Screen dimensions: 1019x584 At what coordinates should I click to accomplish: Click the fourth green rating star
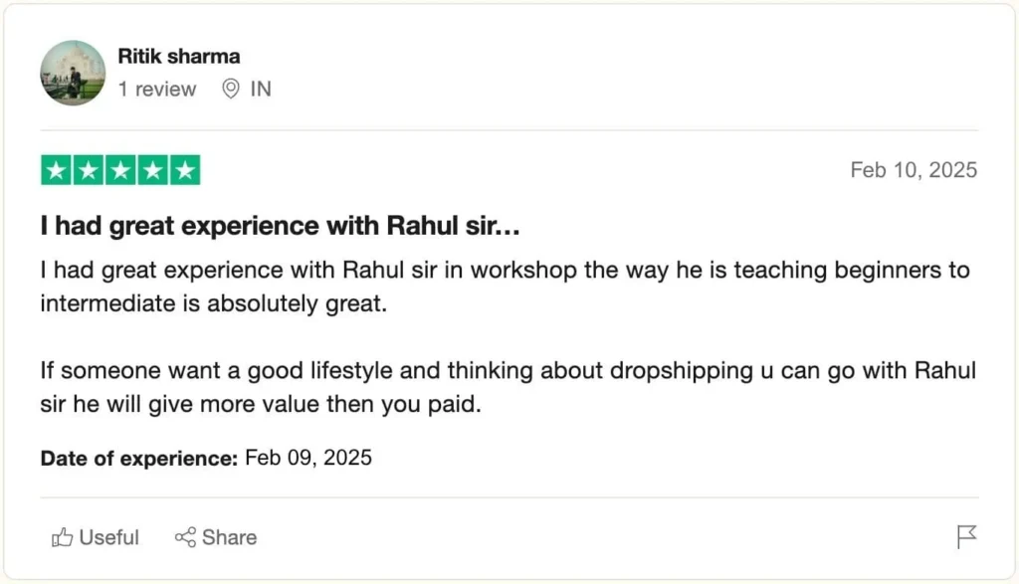click(152, 170)
